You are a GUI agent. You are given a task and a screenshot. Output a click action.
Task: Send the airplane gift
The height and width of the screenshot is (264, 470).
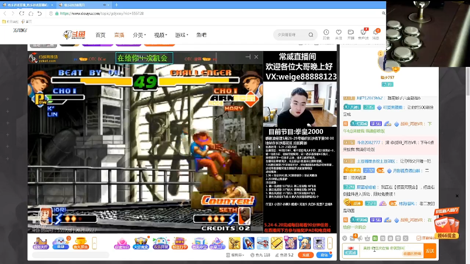coord(263,243)
